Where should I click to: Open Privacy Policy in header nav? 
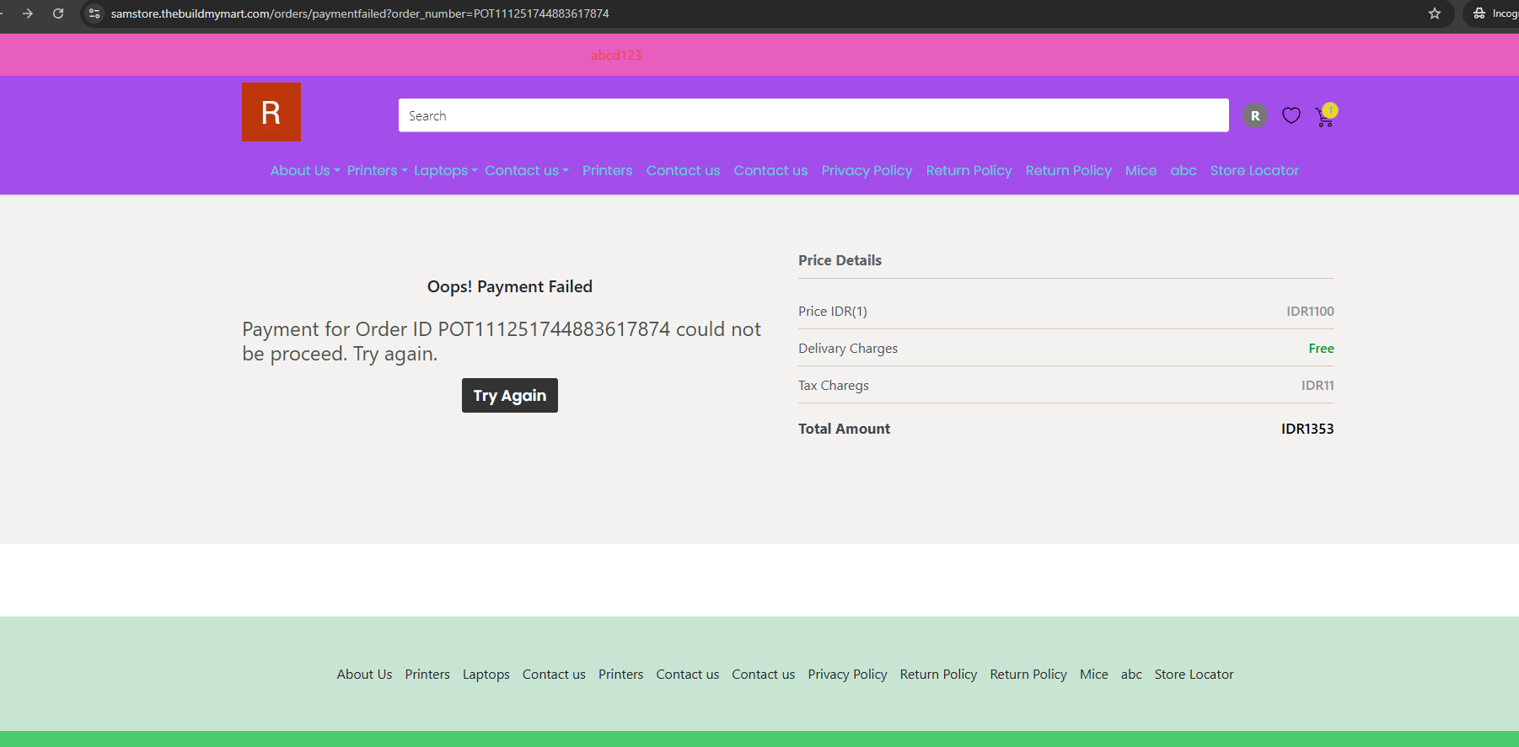867,170
